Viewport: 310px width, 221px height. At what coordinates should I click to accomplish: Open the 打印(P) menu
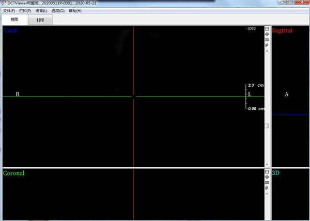pyautogui.click(x=25, y=11)
